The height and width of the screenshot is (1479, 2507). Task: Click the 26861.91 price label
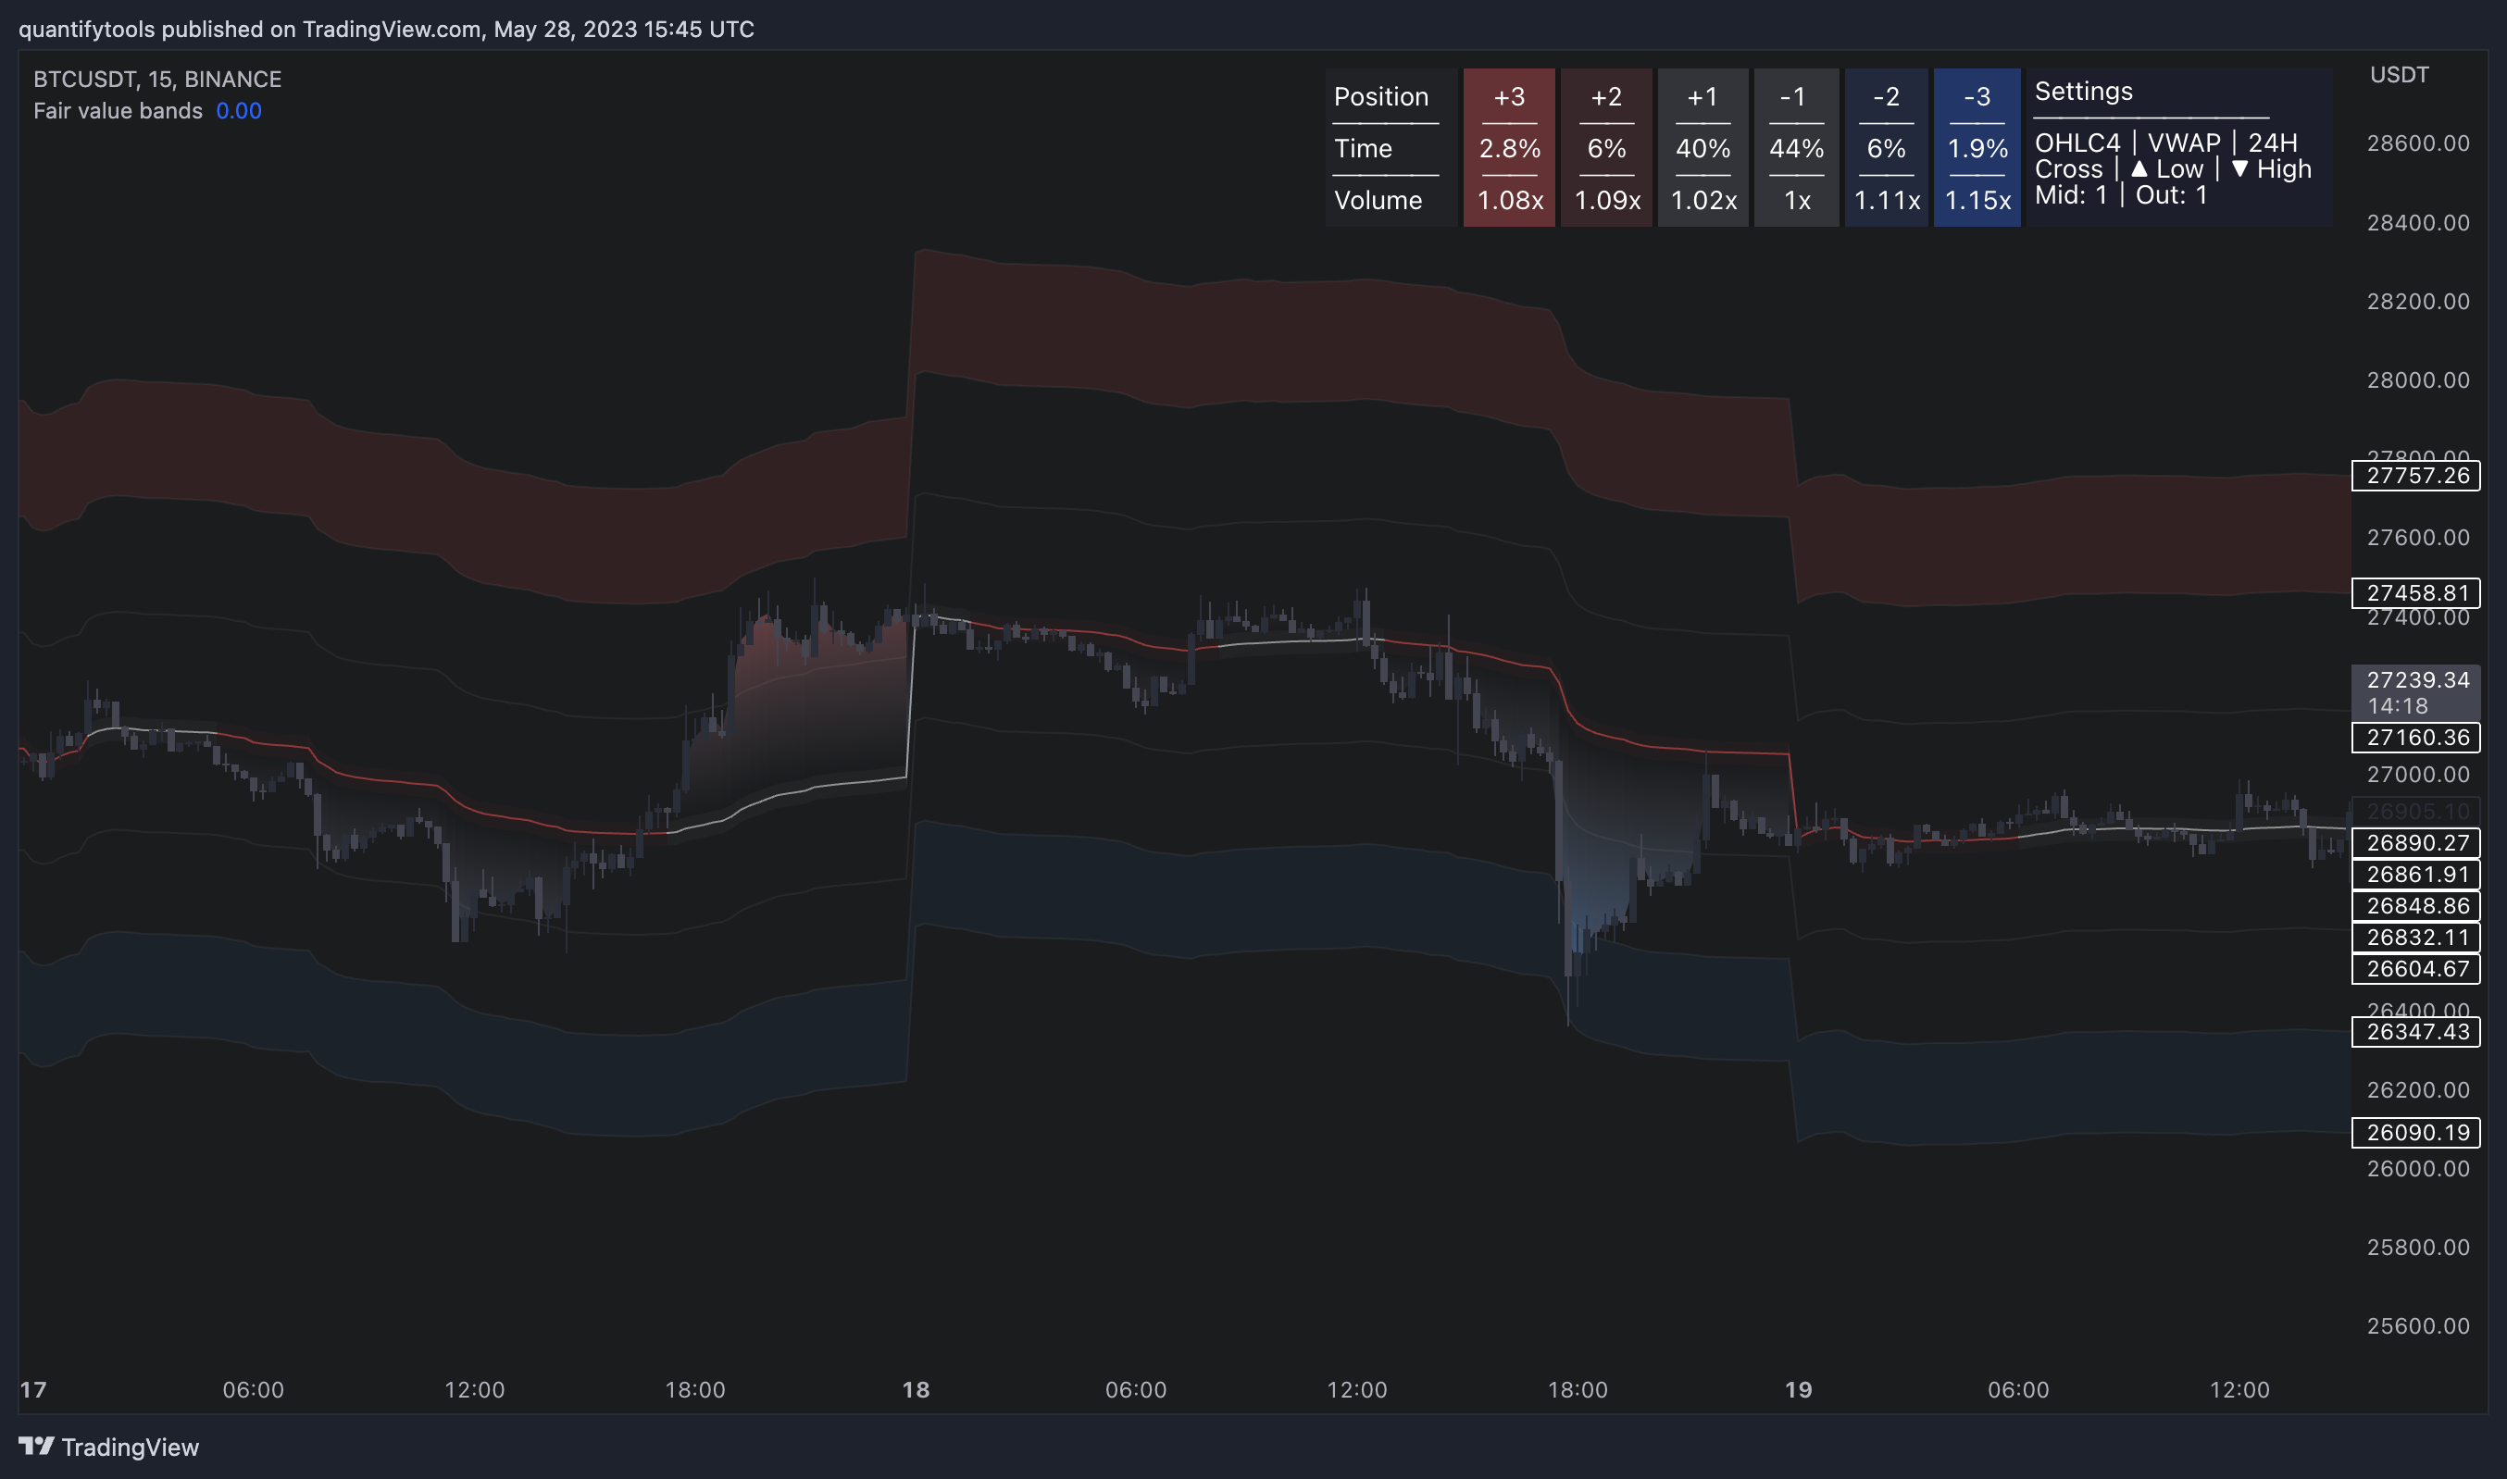pos(2416,874)
